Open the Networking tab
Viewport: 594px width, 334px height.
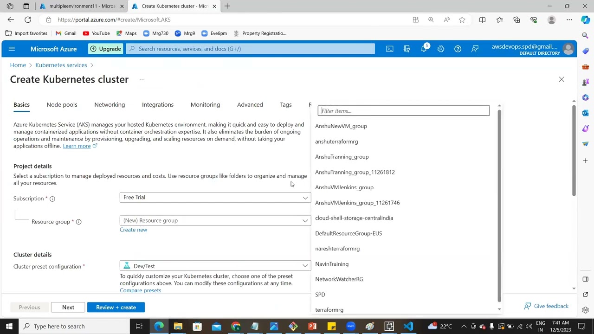coord(110,105)
